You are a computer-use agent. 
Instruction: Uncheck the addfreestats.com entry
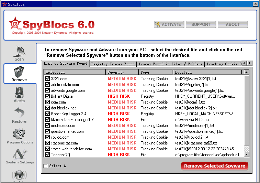[48, 84]
